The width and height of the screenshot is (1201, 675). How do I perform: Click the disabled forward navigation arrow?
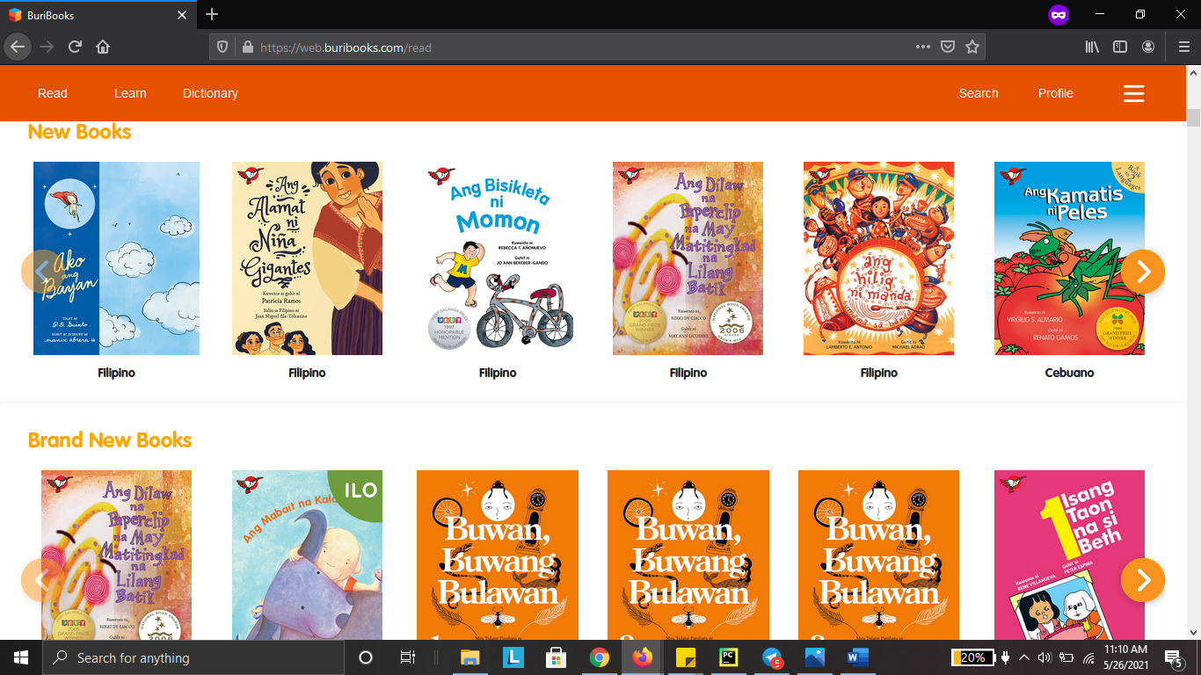point(47,47)
